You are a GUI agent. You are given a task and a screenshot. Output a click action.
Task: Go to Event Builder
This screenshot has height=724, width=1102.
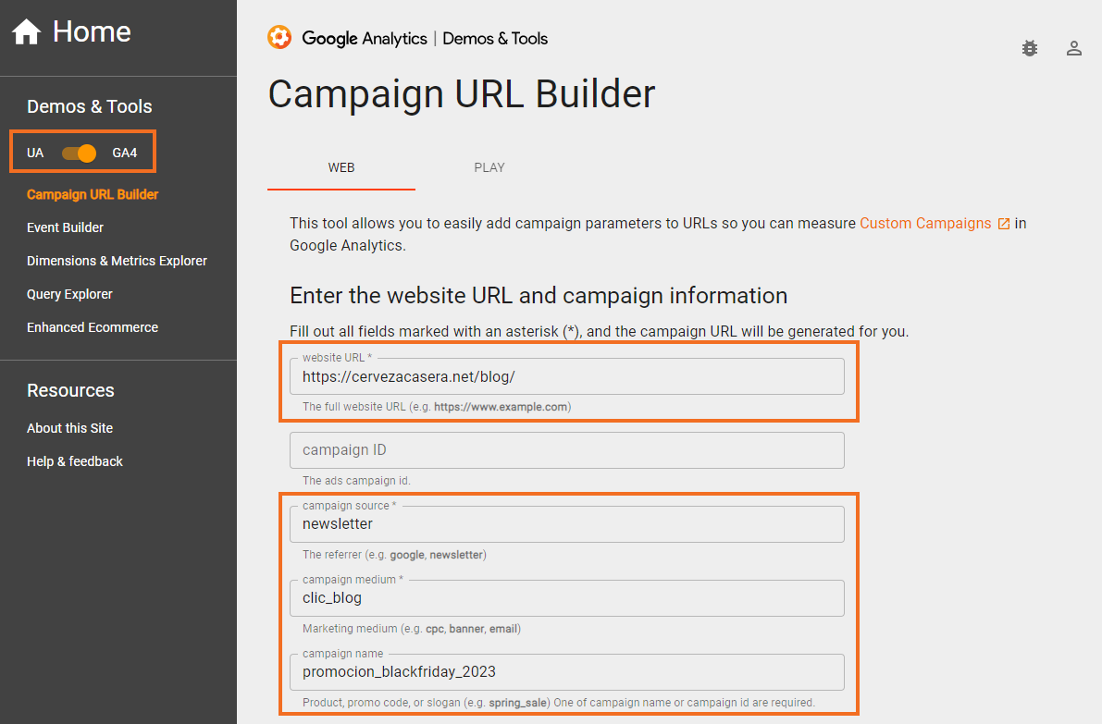tap(65, 227)
